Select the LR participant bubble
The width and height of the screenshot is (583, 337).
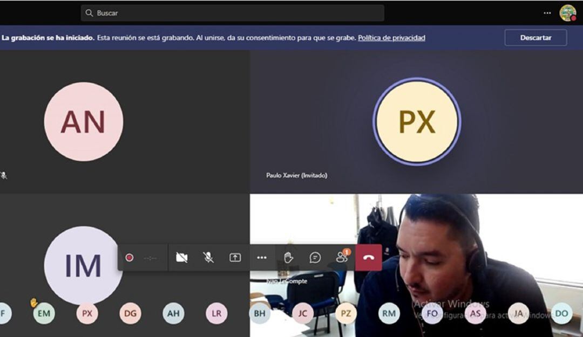click(216, 313)
